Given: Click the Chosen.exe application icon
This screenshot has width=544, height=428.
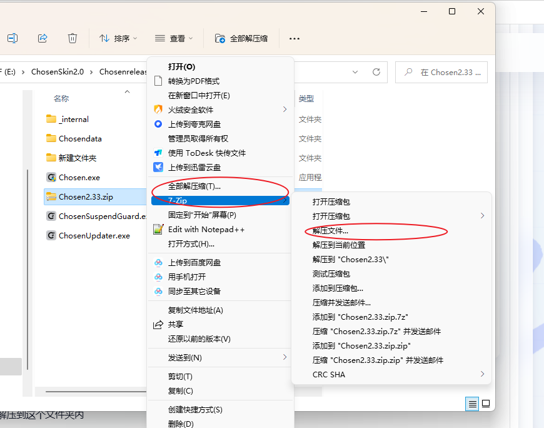Looking at the screenshot, I should (x=51, y=177).
